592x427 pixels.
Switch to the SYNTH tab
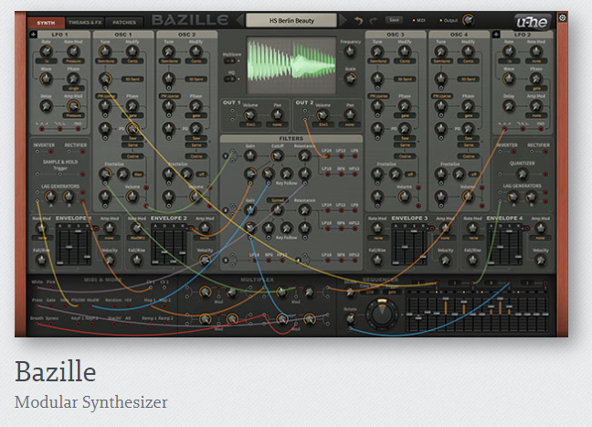pos(46,23)
